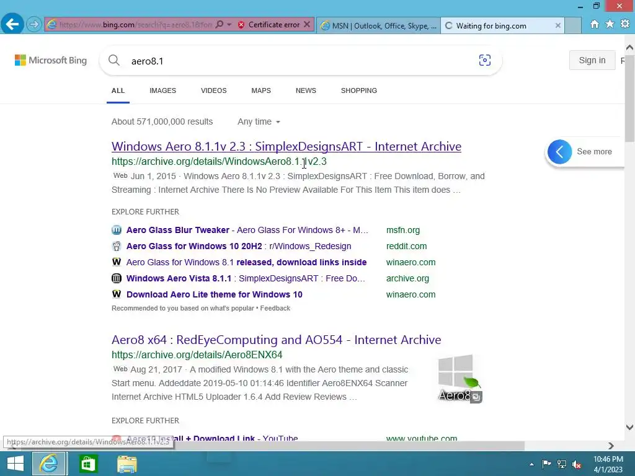Select the MAPS tab
The image size is (635, 476).
tap(261, 90)
